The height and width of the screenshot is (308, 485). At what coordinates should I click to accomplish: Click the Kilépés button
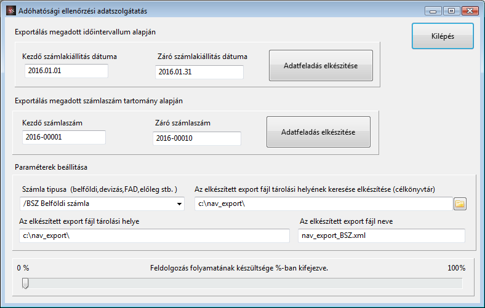coord(443,36)
